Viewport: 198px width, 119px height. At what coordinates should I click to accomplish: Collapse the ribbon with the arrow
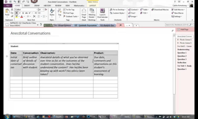coord(192,20)
